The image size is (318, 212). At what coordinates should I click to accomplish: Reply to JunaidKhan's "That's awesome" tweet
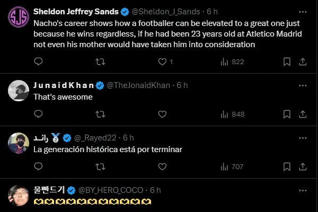pyautogui.click(x=38, y=114)
